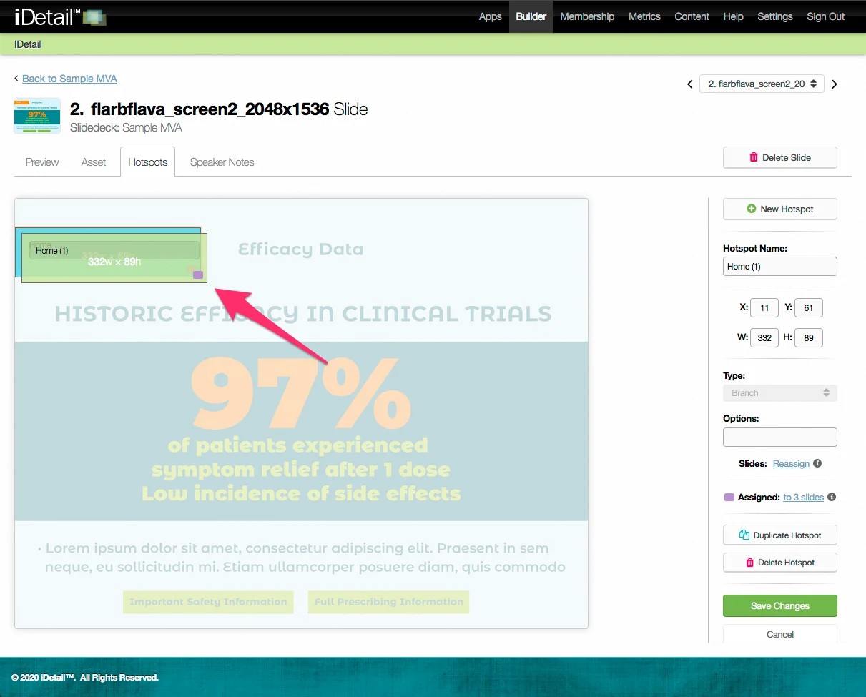Click 'Slidedeck: Sample MVA' text

126,128
